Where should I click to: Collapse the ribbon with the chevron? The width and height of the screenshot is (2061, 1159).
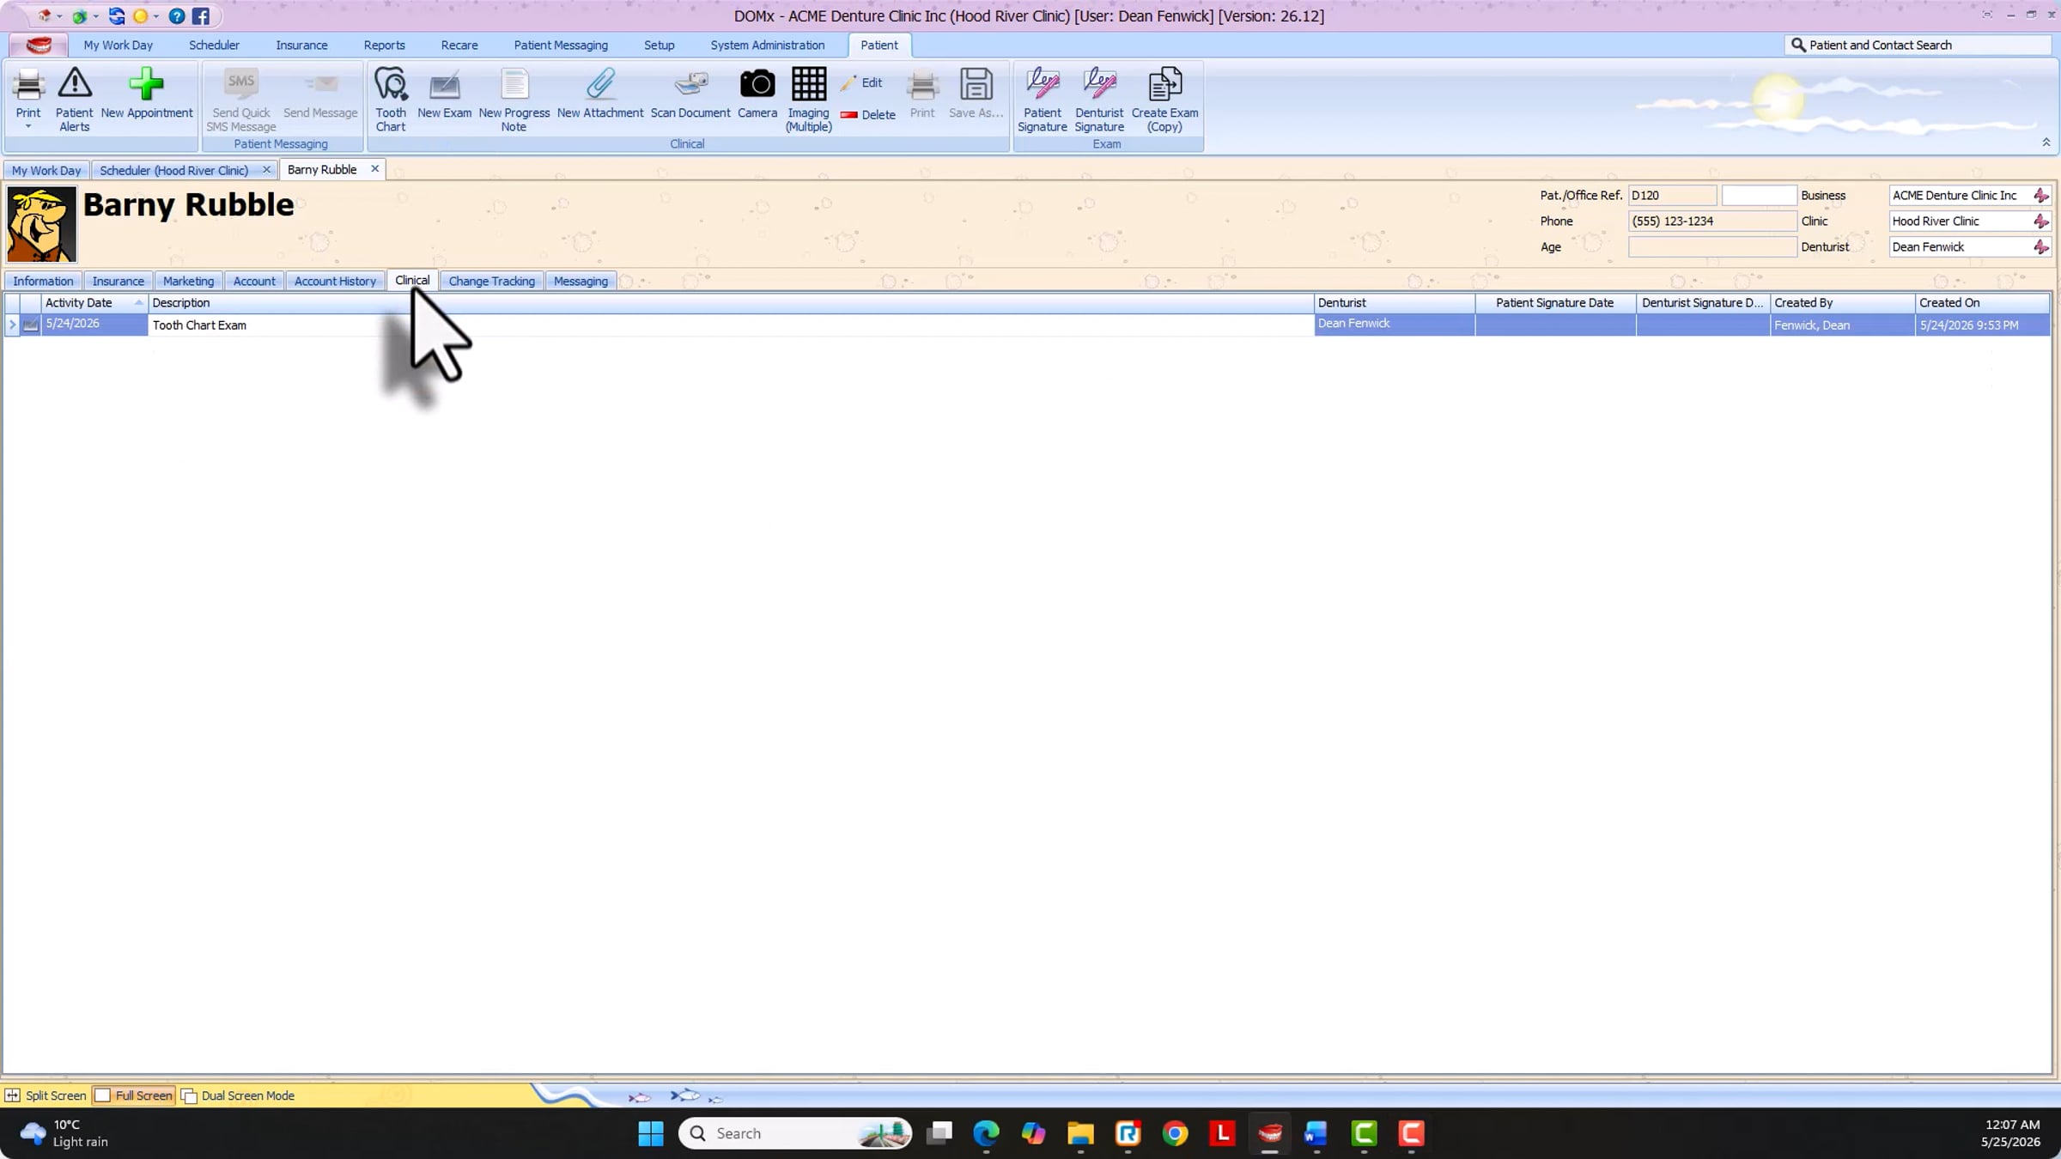point(2046,143)
